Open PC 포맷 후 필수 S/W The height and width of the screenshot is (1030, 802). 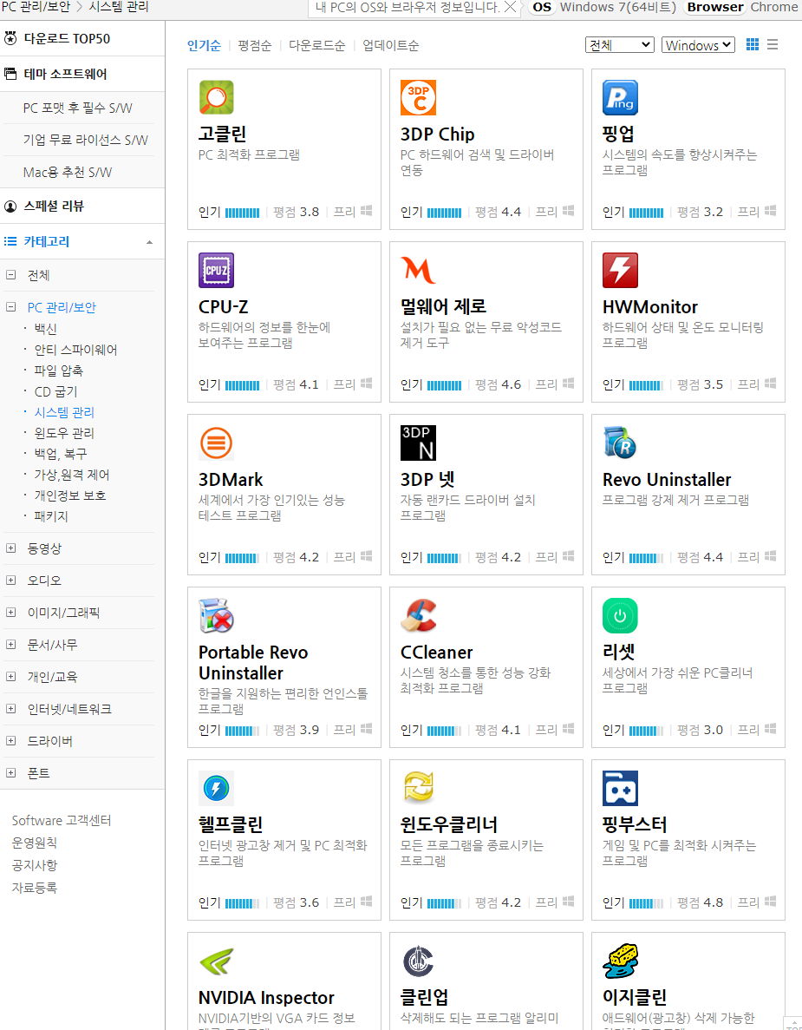pos(77,108)
